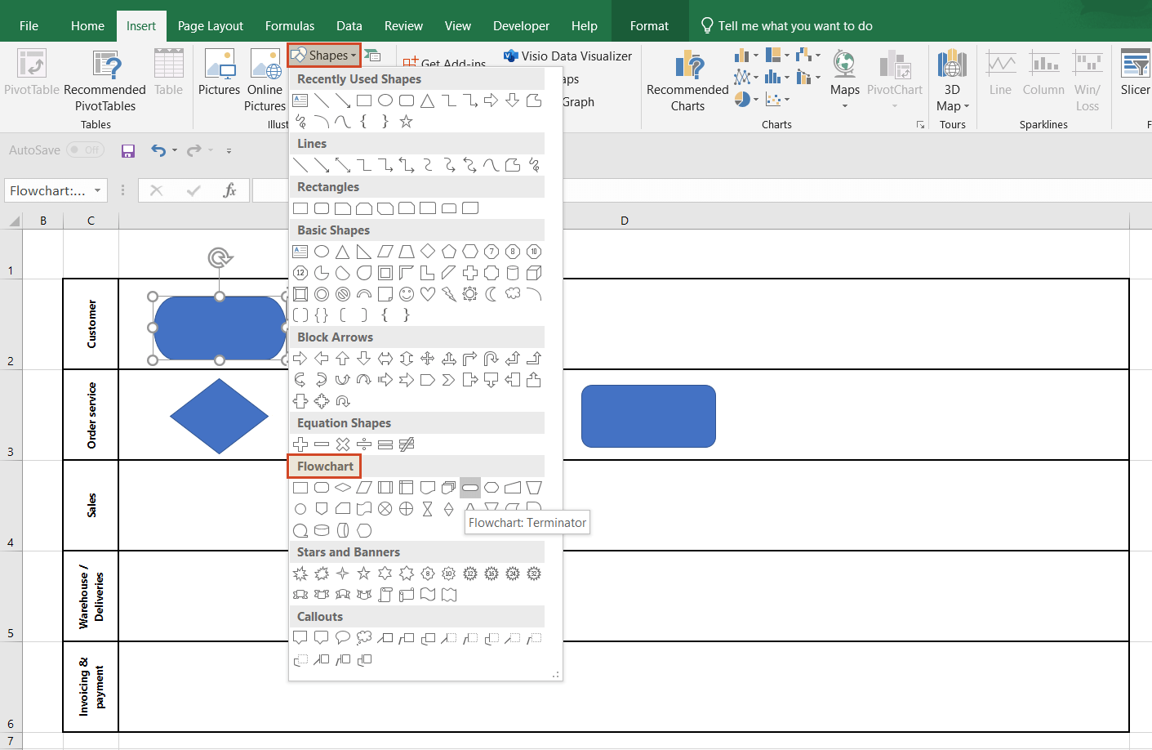
Task: Open the Name Box dropdown
Action: (x=100, y=190)
